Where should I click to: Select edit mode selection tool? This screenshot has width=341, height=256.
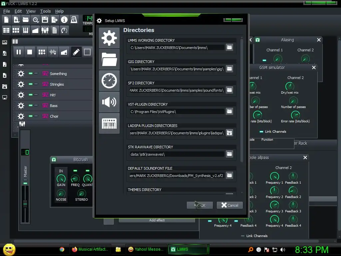[87, 52]
